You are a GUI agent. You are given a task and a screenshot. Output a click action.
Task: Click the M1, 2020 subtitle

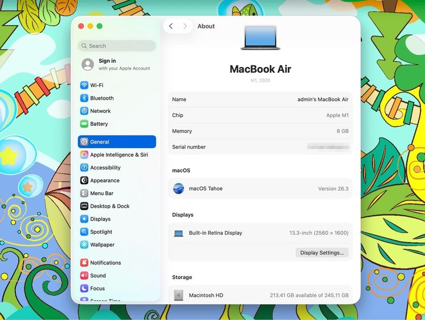click(x=261, y=81)
